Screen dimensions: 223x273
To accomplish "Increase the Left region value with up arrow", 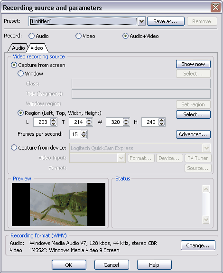I will 54,120.
